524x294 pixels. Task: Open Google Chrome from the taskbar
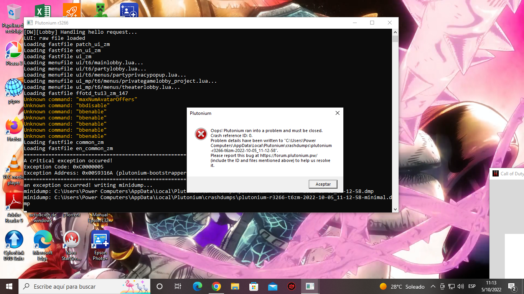click(x=216, y=286)
